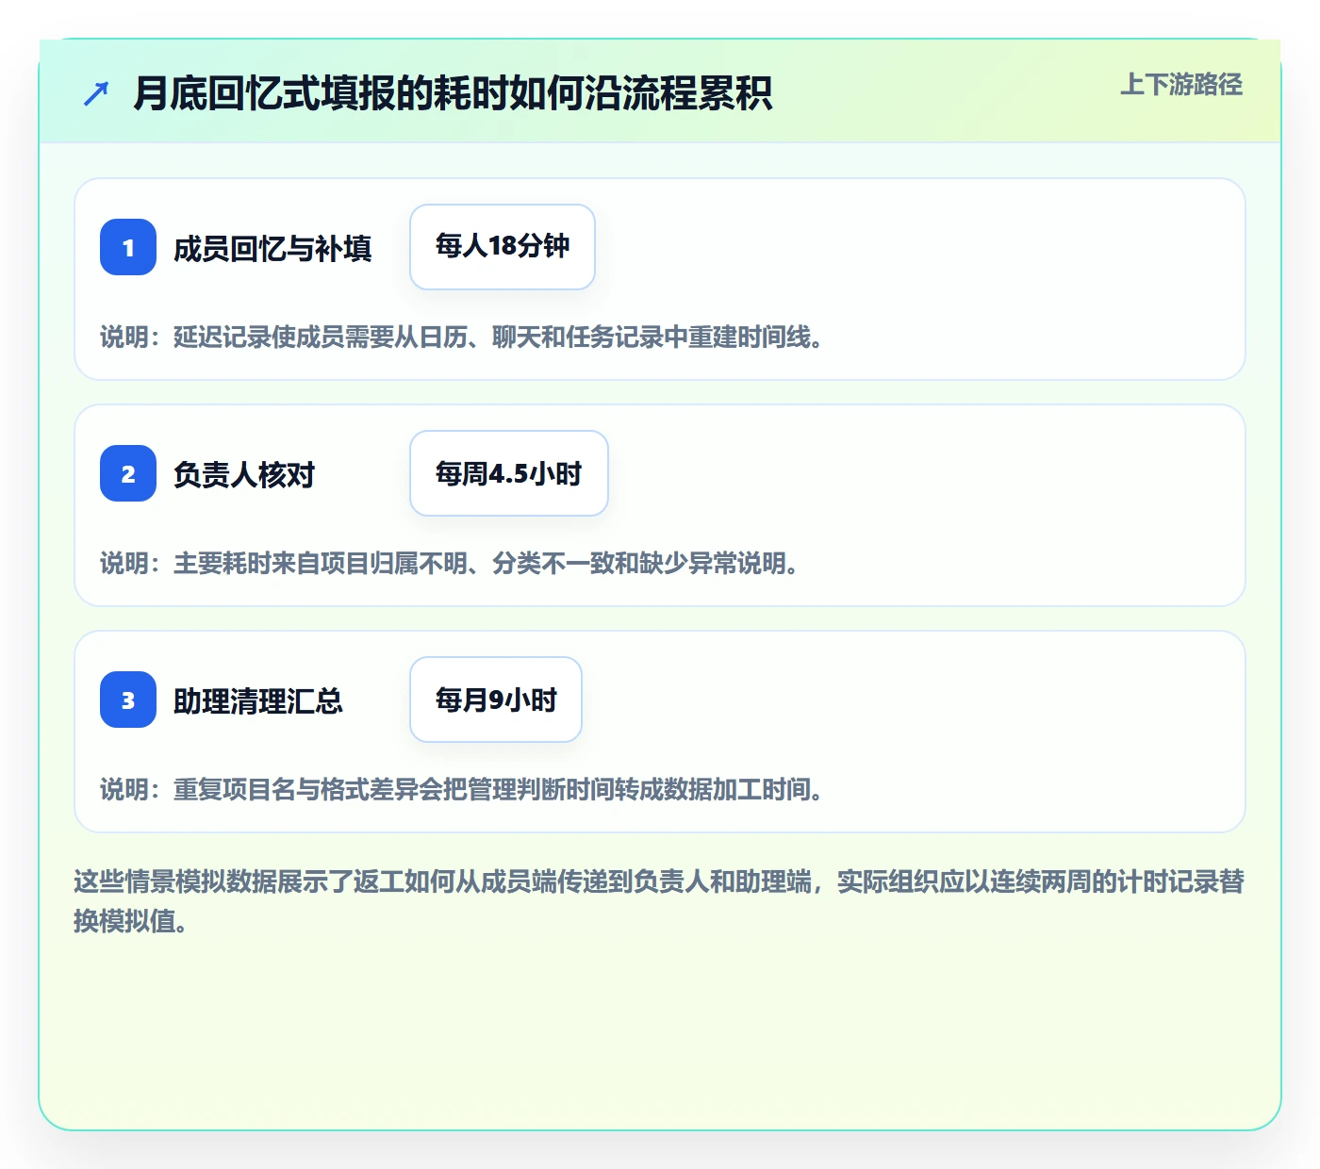Click the step heading 成员回忆与补填

272,249
